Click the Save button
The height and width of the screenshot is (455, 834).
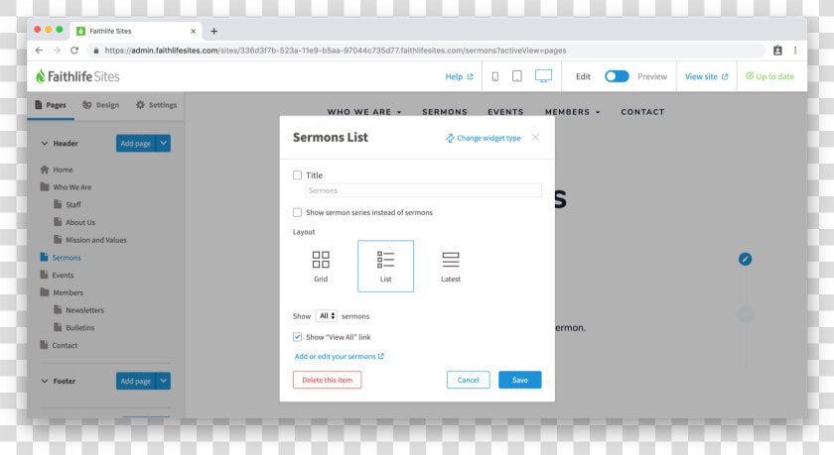click(x=519, y=380)
